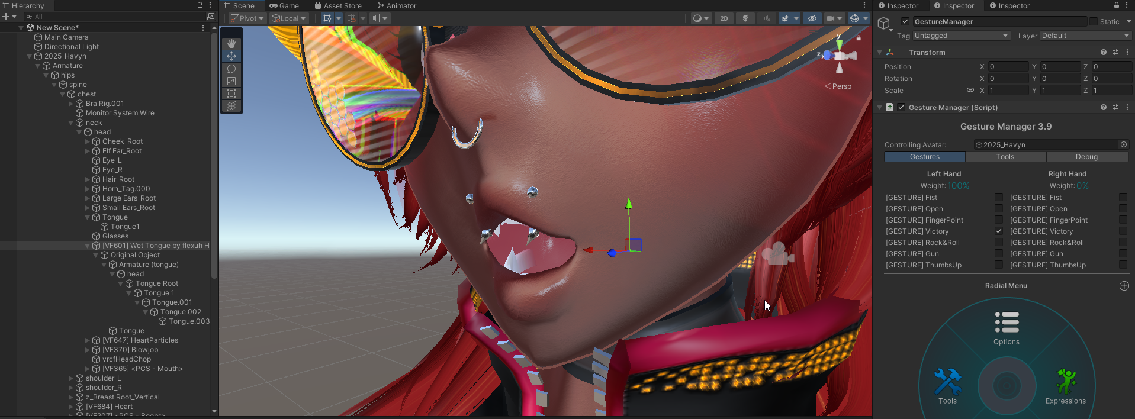
Task: Open the Tools tab in Gesture Manager
Action: [1005, 157]
